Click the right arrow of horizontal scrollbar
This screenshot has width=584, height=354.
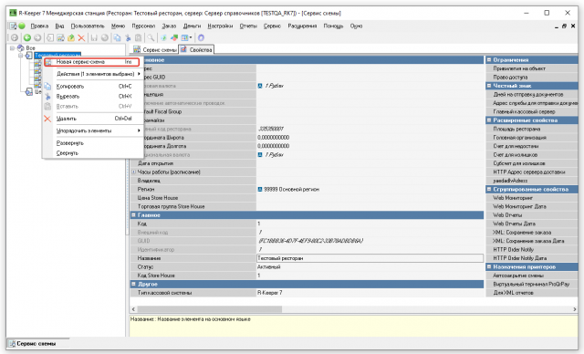pyautogui.click(x=574, y=309)
